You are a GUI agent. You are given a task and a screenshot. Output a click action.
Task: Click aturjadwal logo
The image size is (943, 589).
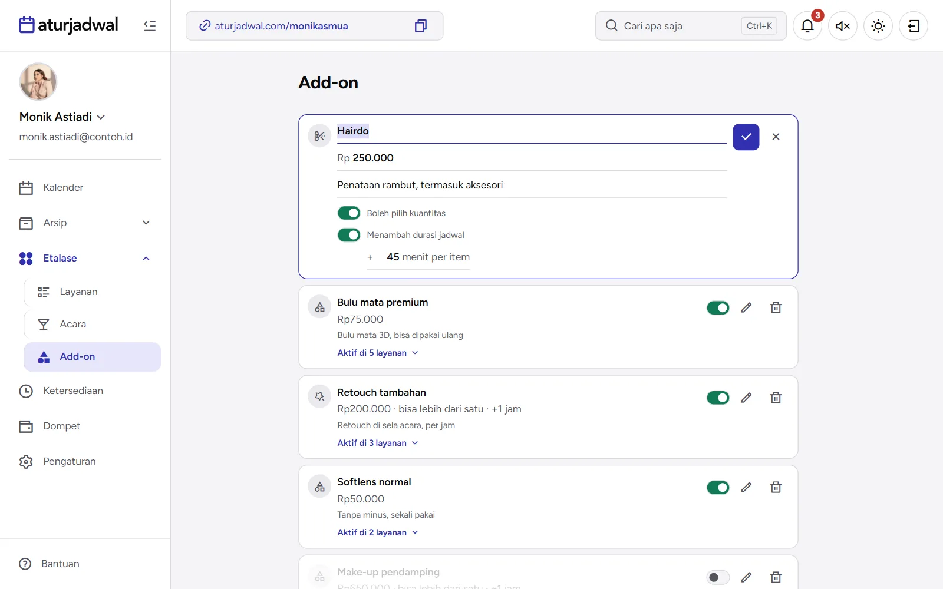[x=68, y=25]
